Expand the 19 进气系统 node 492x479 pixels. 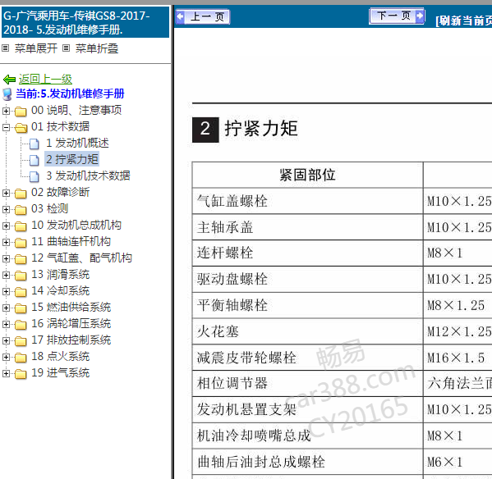(6, 373)
